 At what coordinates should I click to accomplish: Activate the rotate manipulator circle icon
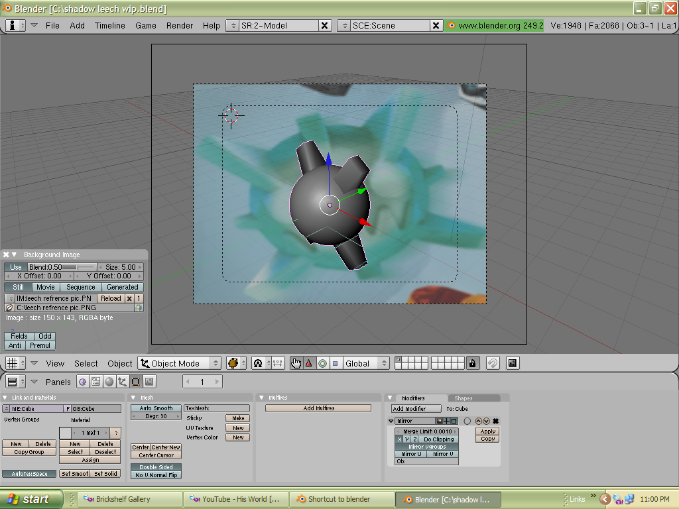323,363
